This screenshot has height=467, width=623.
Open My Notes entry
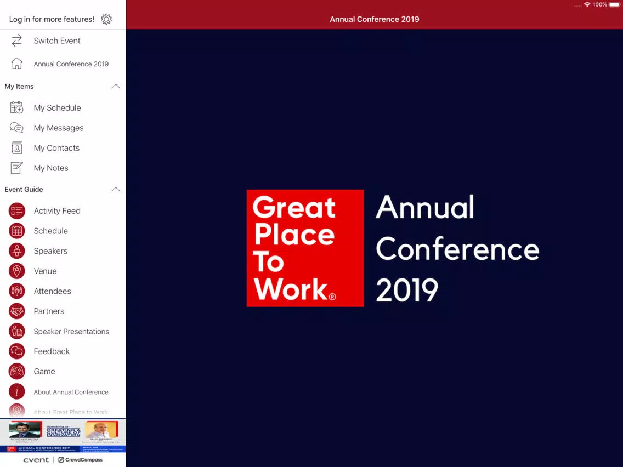(63, 168)
